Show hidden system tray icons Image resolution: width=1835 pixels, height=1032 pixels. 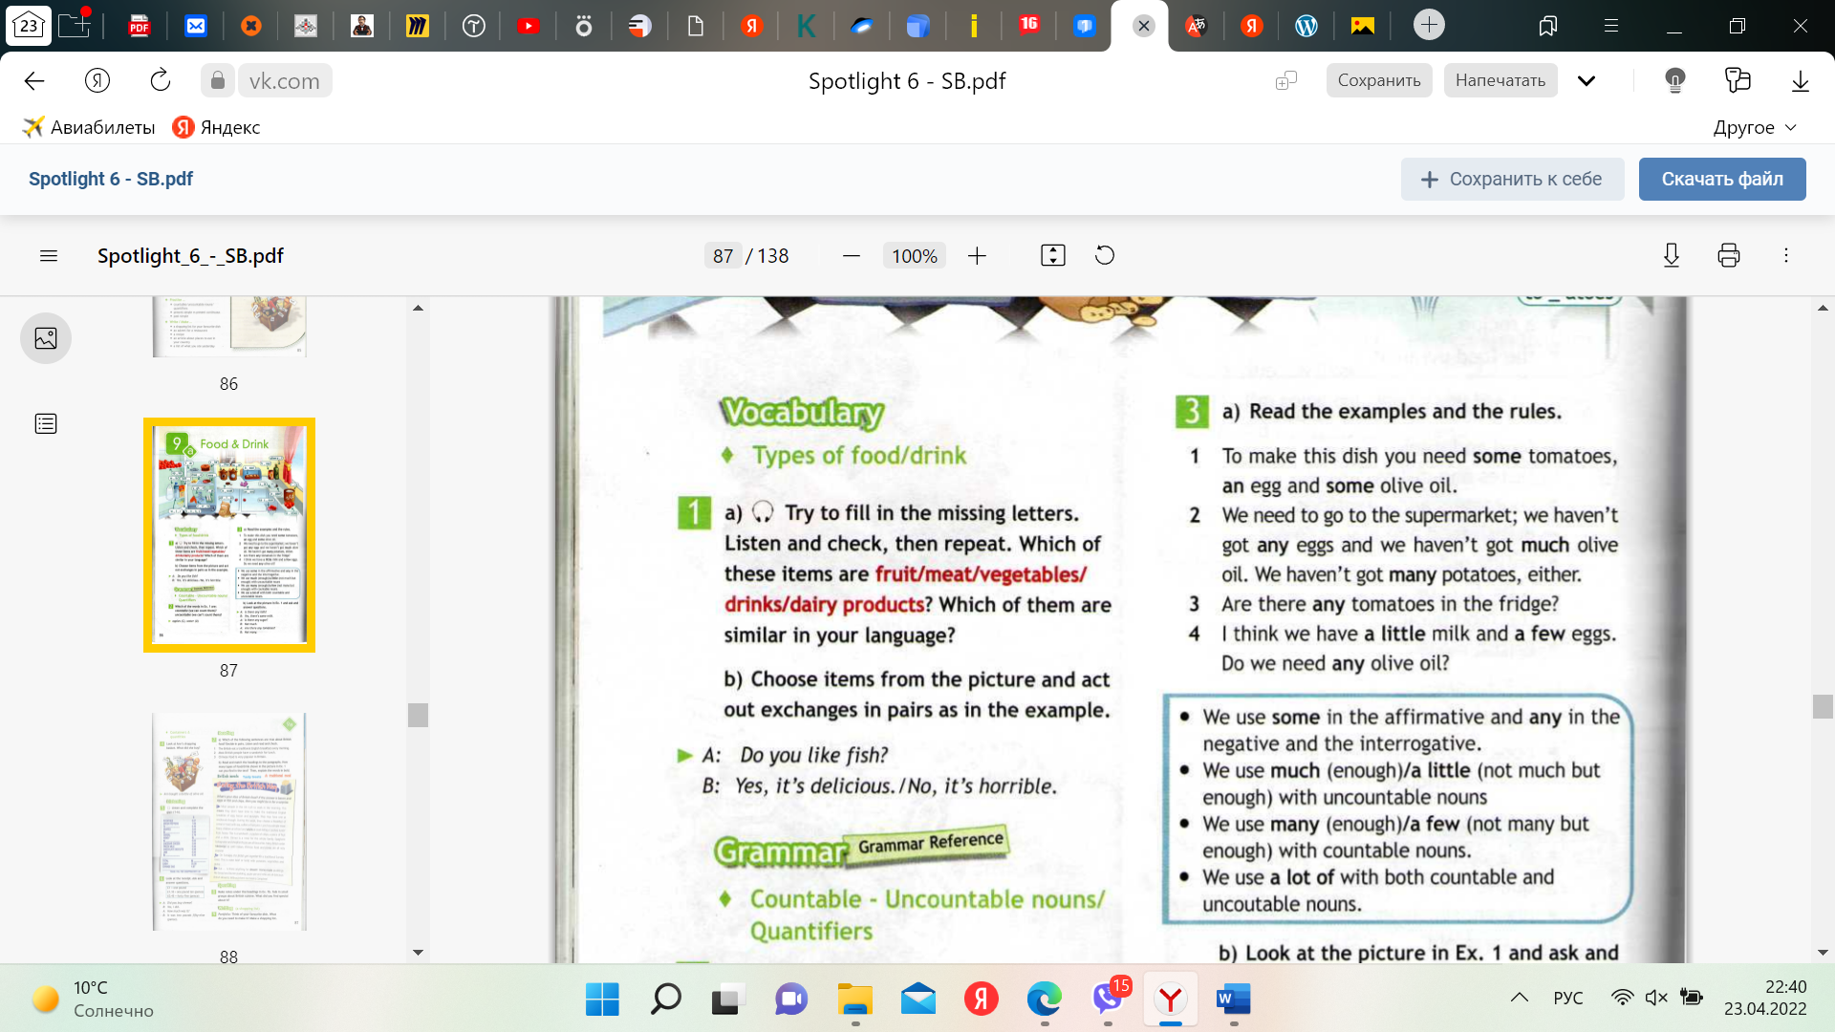pos(1519,998)
